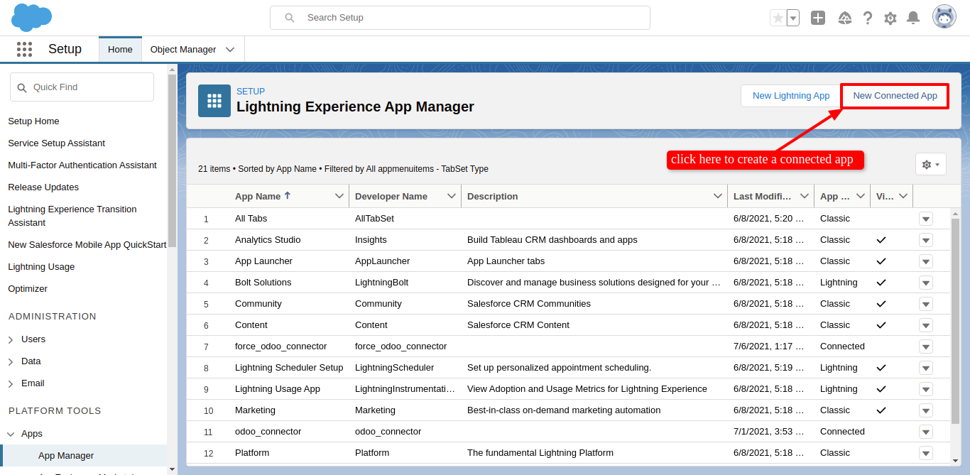
Task: Show row actions for Lightning Usage App
Action: pos(926,389)
